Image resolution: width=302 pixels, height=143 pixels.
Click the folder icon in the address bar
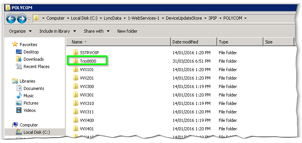coord(36,18)
